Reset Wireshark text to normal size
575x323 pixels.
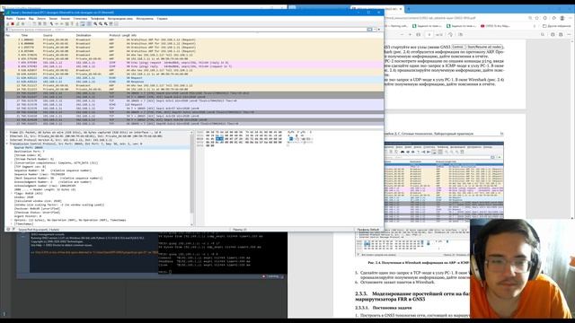tap(106, 23)
